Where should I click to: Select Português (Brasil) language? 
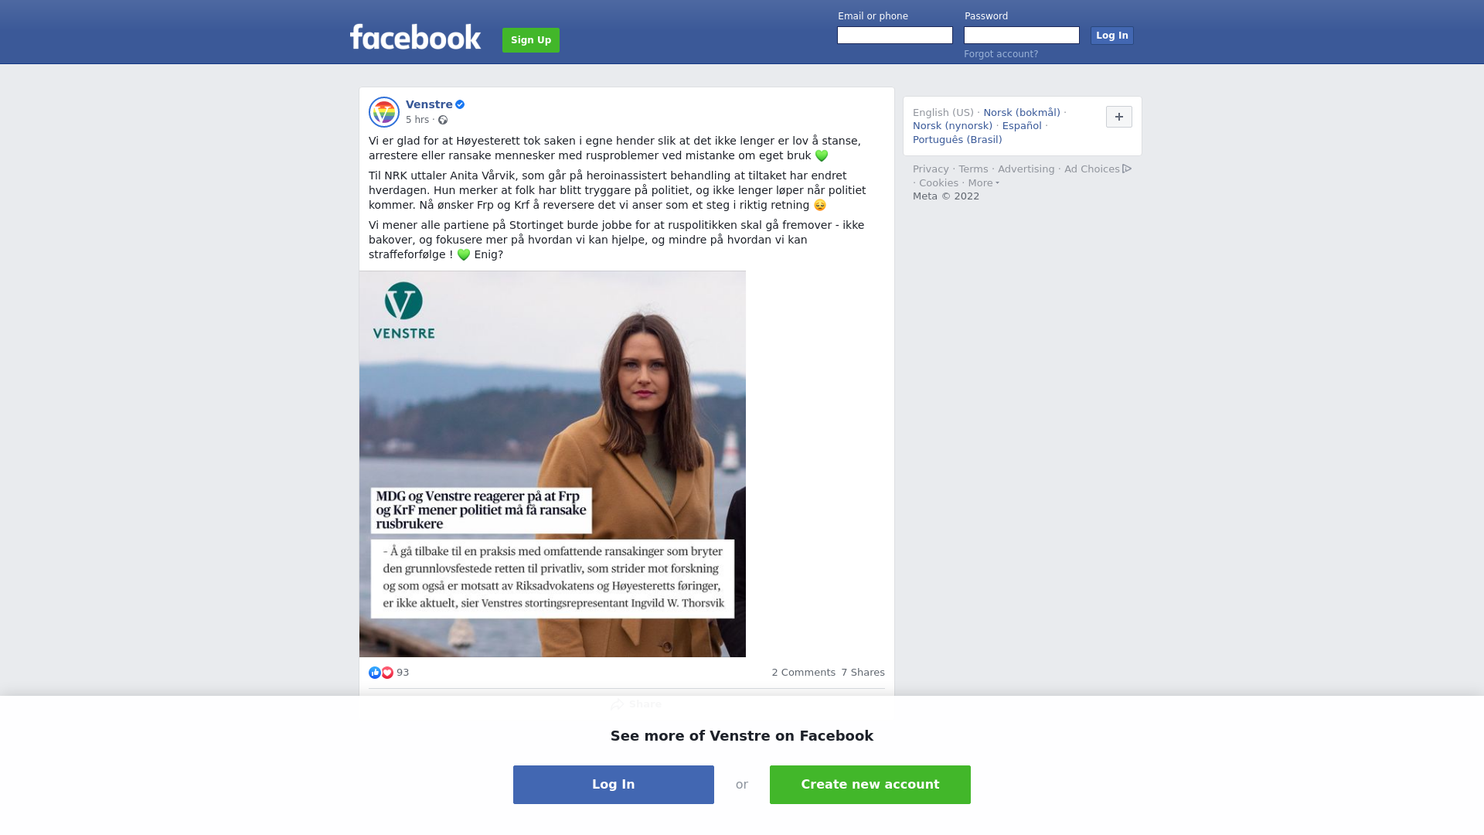(957, 140)
